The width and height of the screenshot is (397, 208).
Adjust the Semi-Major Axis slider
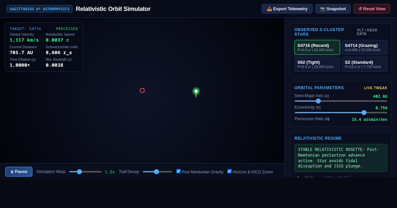pyautogui.click(x=341, y=101)
